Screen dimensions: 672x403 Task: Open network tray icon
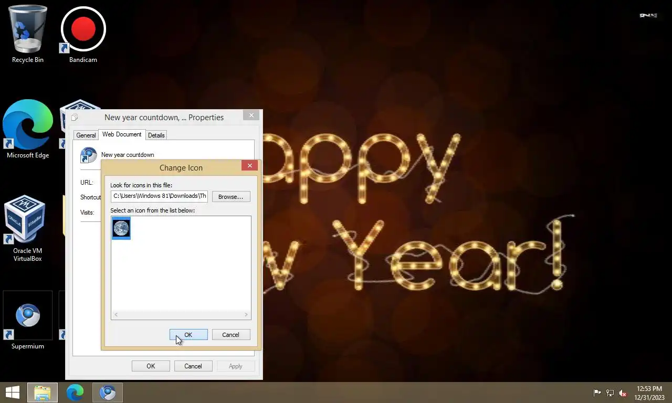(610, 393)
